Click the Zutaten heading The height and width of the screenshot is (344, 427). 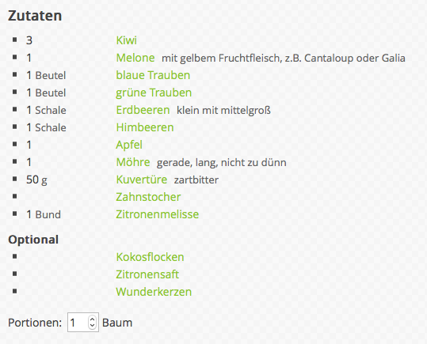[35, 16]
